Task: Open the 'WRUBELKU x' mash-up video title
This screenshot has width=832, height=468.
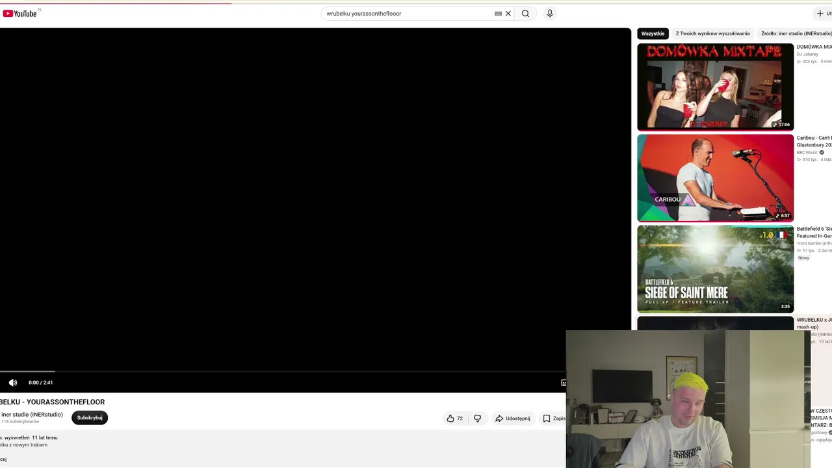Action: 814,323
